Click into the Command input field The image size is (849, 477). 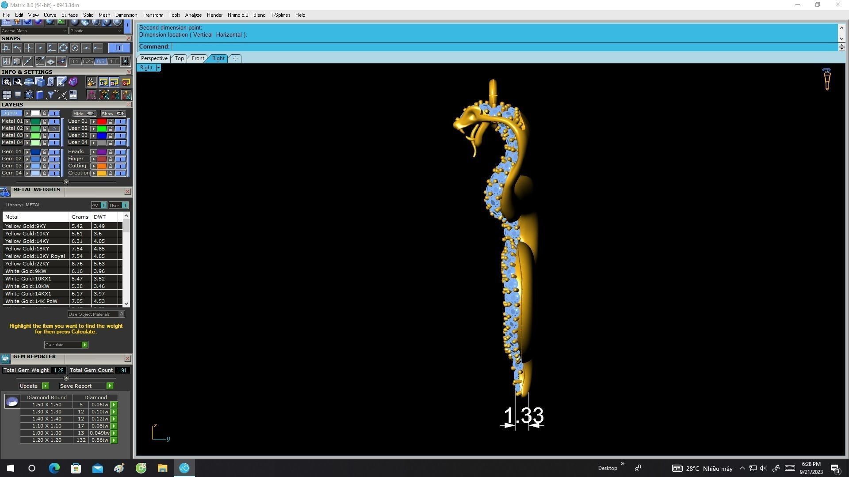click(504, 47)
